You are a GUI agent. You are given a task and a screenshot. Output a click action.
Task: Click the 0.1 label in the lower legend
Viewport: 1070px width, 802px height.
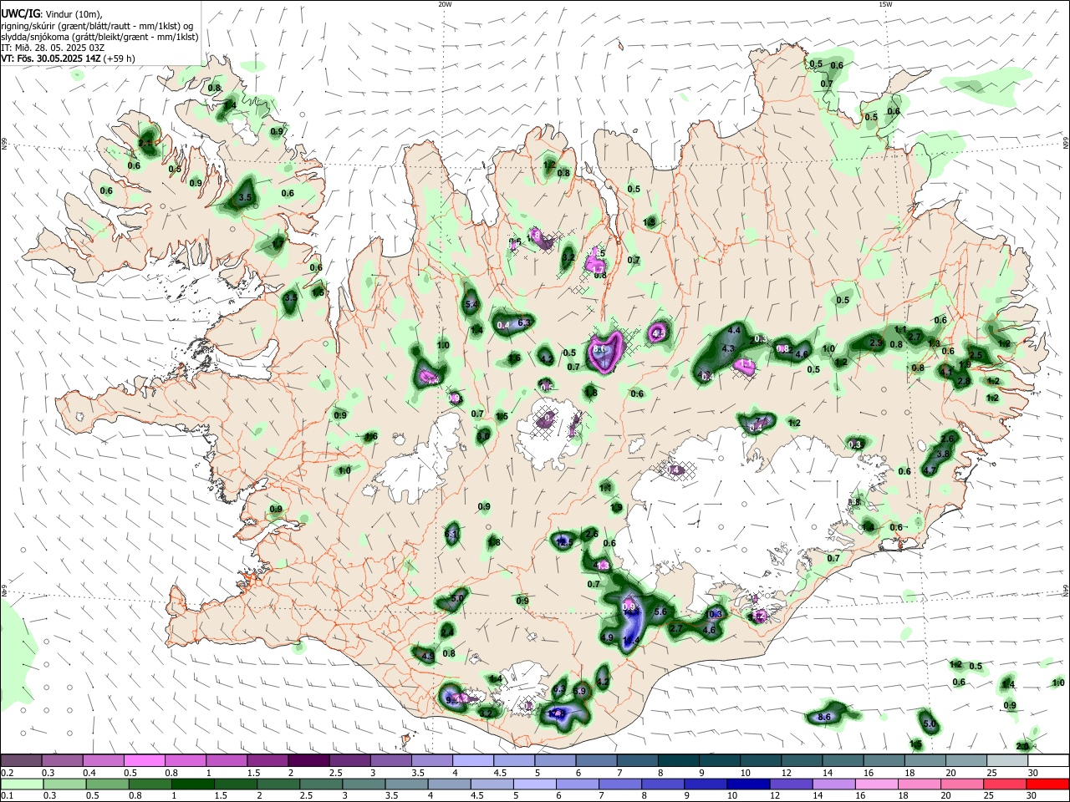click(x=7, y=796)
